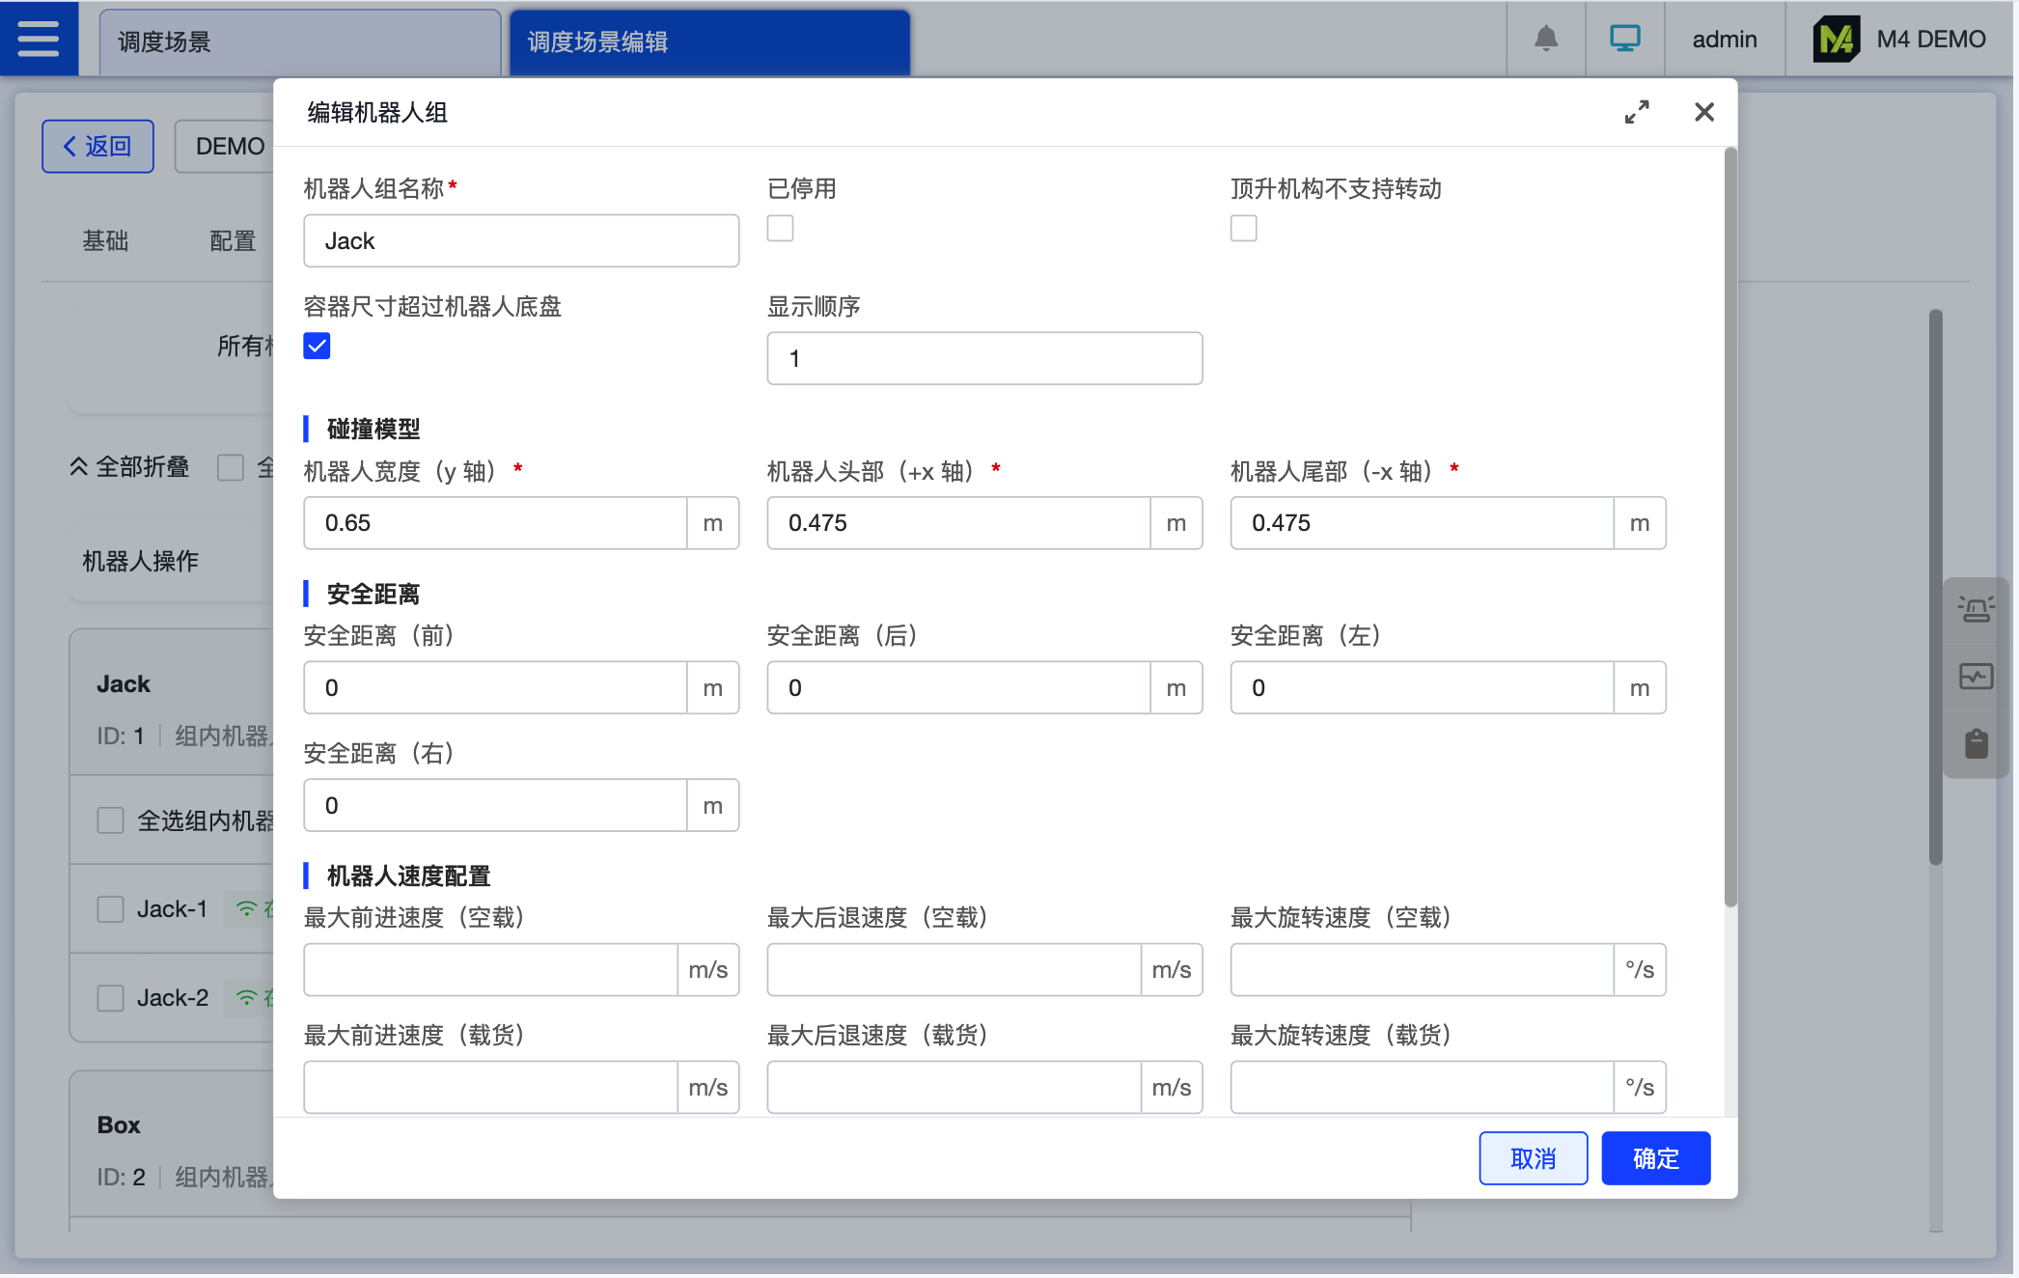Close the edit robot group dialog
The height and width of the screenshot is (1278, 2019).
[1704, 112]
